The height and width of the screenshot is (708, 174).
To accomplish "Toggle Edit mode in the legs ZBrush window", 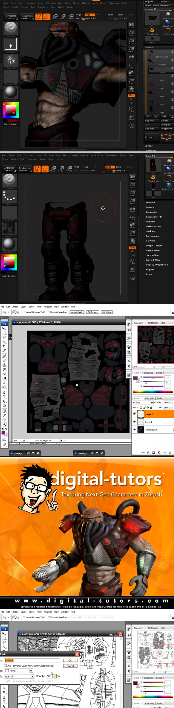I will [37, 169].
